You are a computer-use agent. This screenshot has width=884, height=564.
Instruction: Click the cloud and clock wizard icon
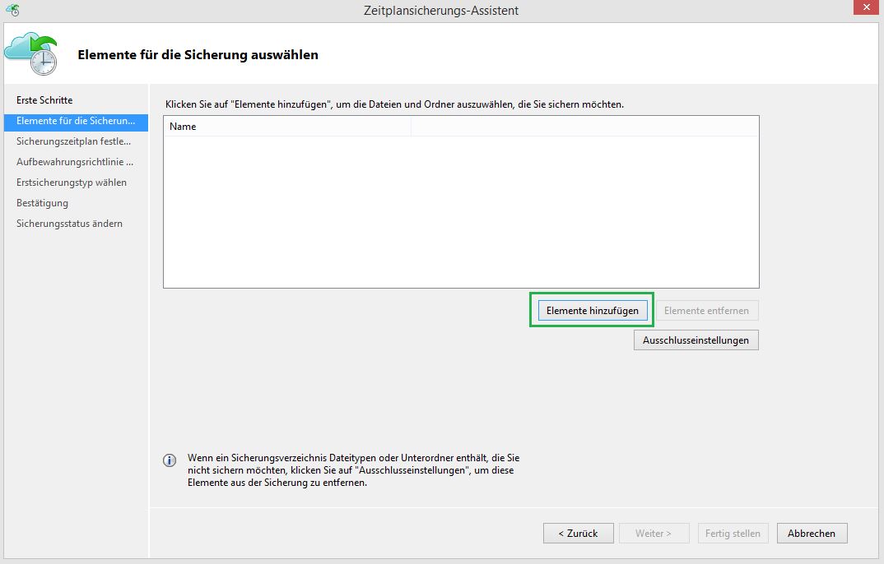coord(31,54)
